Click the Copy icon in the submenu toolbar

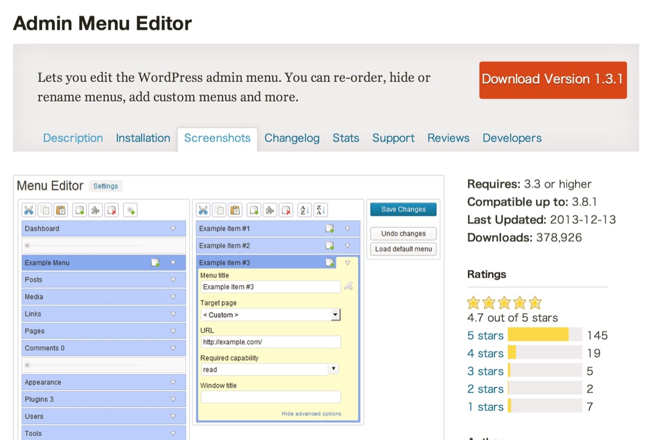(x=219, y=210)
